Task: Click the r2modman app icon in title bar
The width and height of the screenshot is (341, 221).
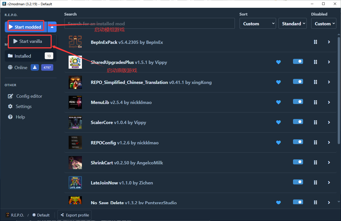Action: click(4, 4)
